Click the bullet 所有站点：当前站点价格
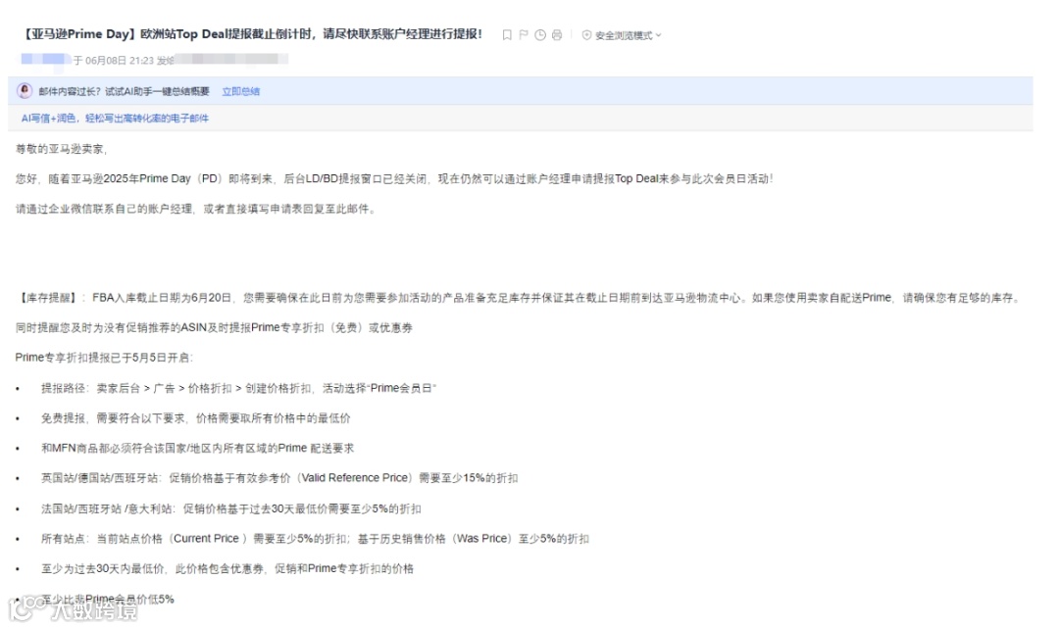 click(x=315, y=539)
